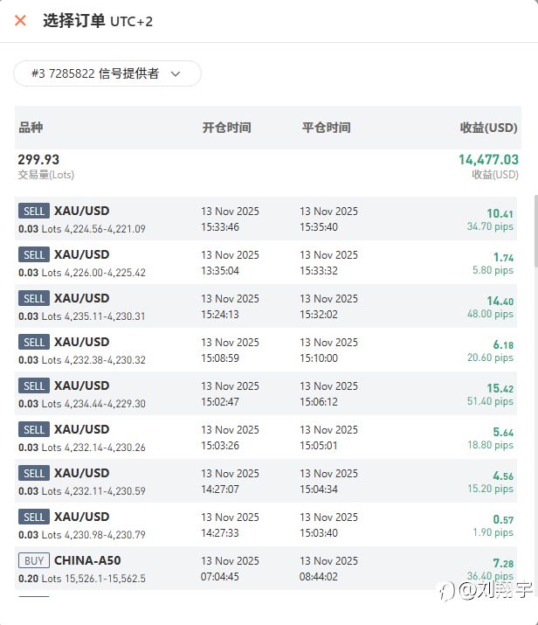Click the BUY badge on CHINA-A50 order
The image size is (538, 625).
coord(34,560)
